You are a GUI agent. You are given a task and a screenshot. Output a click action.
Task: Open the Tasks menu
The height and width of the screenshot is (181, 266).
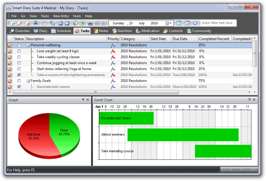(x=45, y=16)
